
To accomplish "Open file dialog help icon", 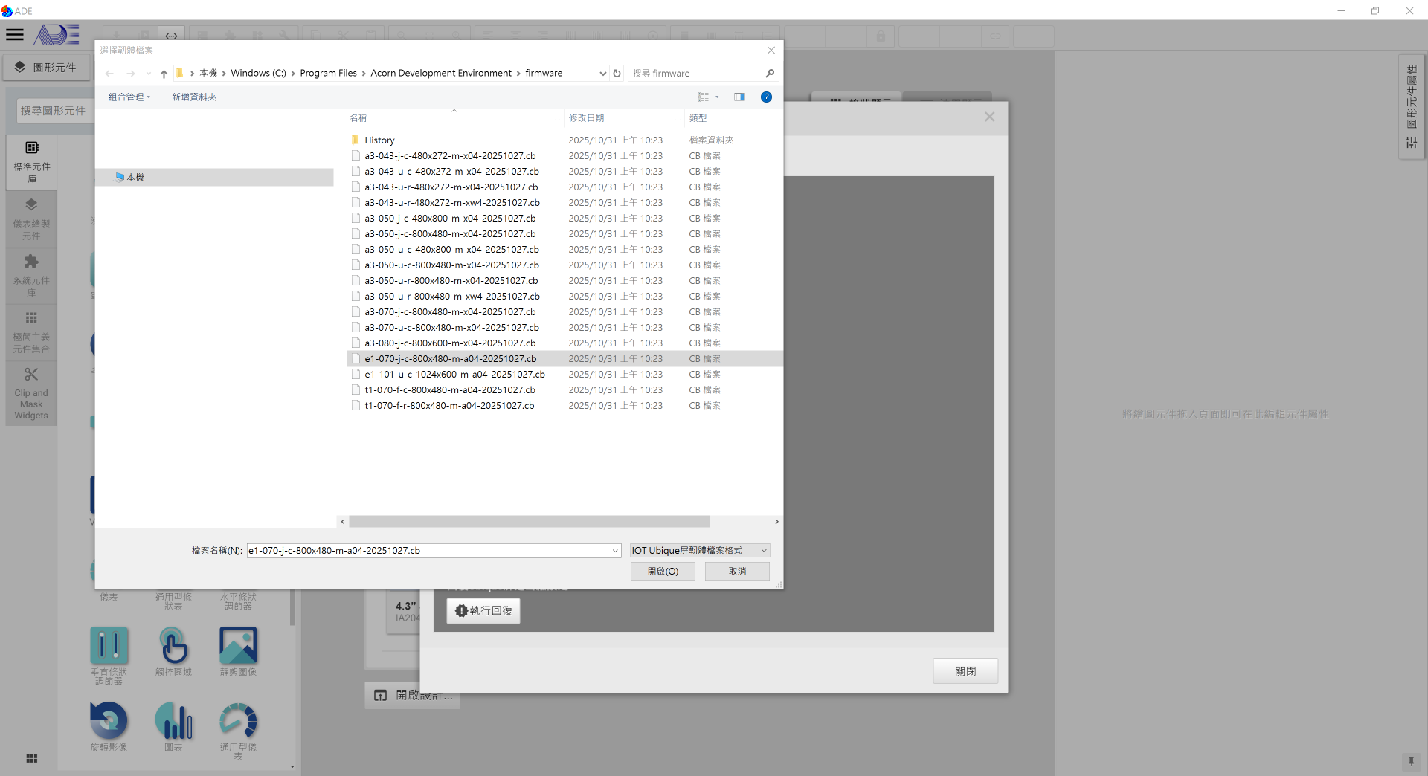I will [766, 97].
